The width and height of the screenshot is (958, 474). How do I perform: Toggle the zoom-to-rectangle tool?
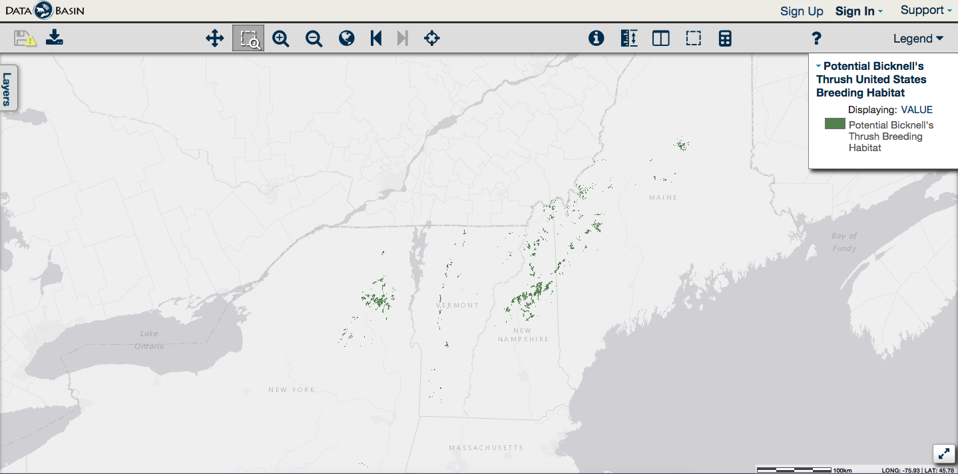(x=248, y=39)
